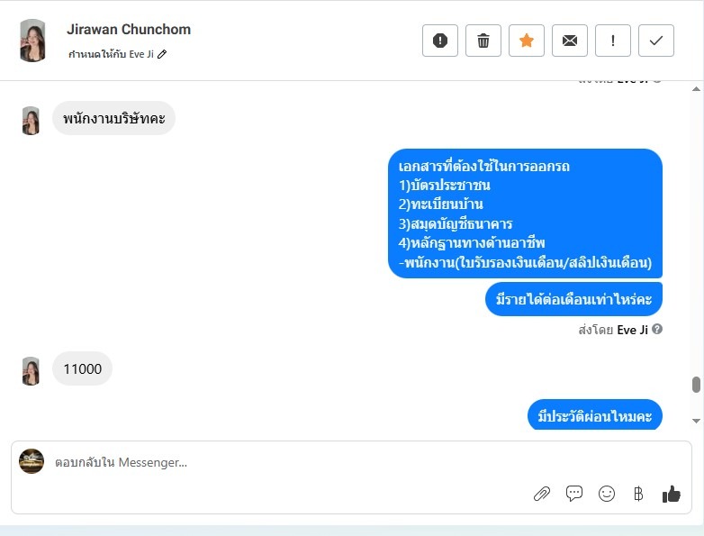Image resolution: width=704 pixels, height=536 pixels.
Task: Open saved replies speech bubble icon
Action: pyautogui.click(x=574, y=494)
